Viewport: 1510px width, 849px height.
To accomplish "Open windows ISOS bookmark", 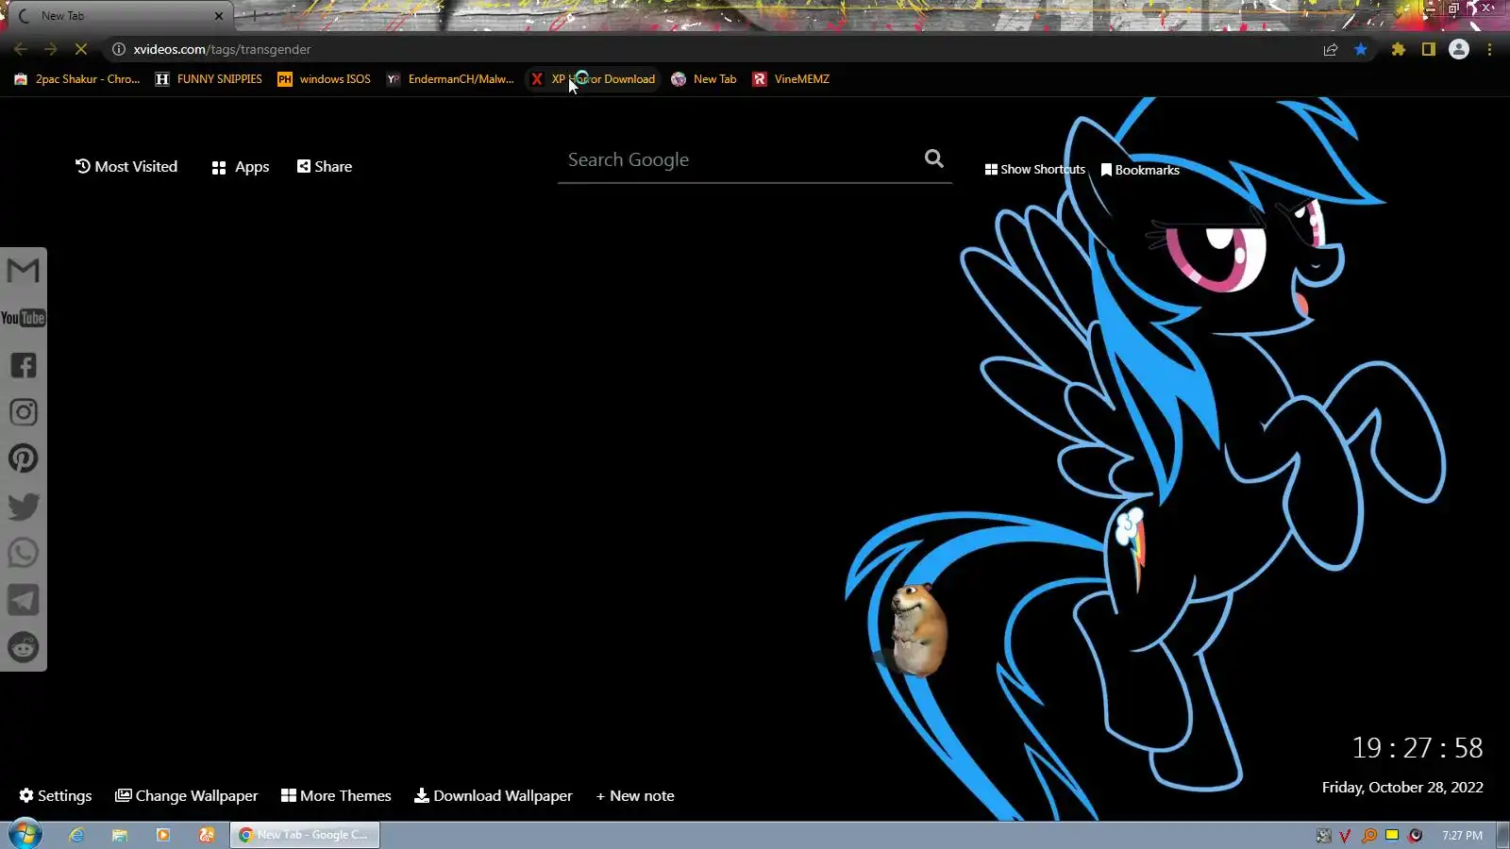I will pyautogui.click(x=324, y=79).
